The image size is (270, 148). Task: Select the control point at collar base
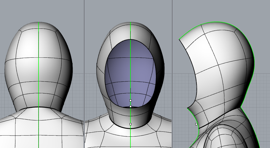click(x=130, y=124)
